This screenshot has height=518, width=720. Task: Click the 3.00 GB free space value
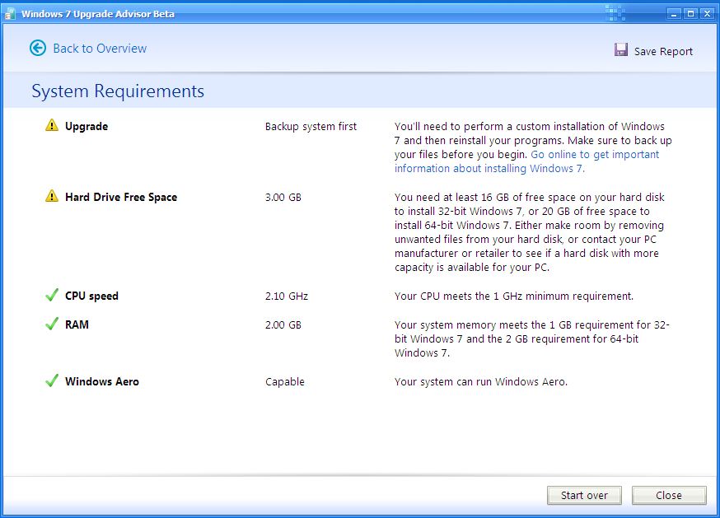coord(283,197)
